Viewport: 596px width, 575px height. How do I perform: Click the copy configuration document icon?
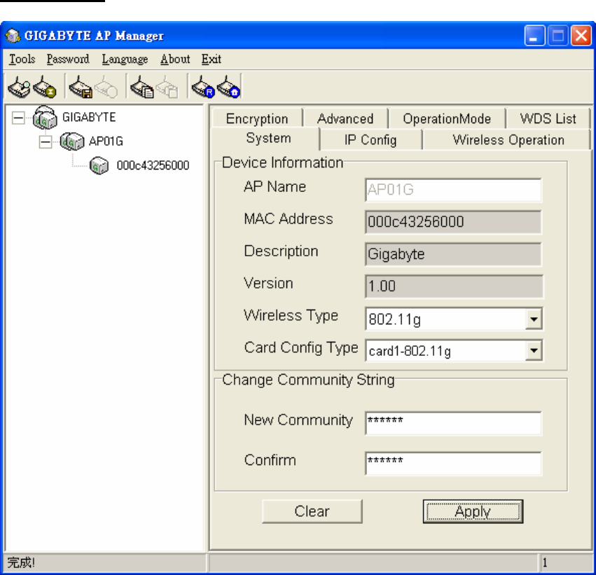click(x=141, y=87)
